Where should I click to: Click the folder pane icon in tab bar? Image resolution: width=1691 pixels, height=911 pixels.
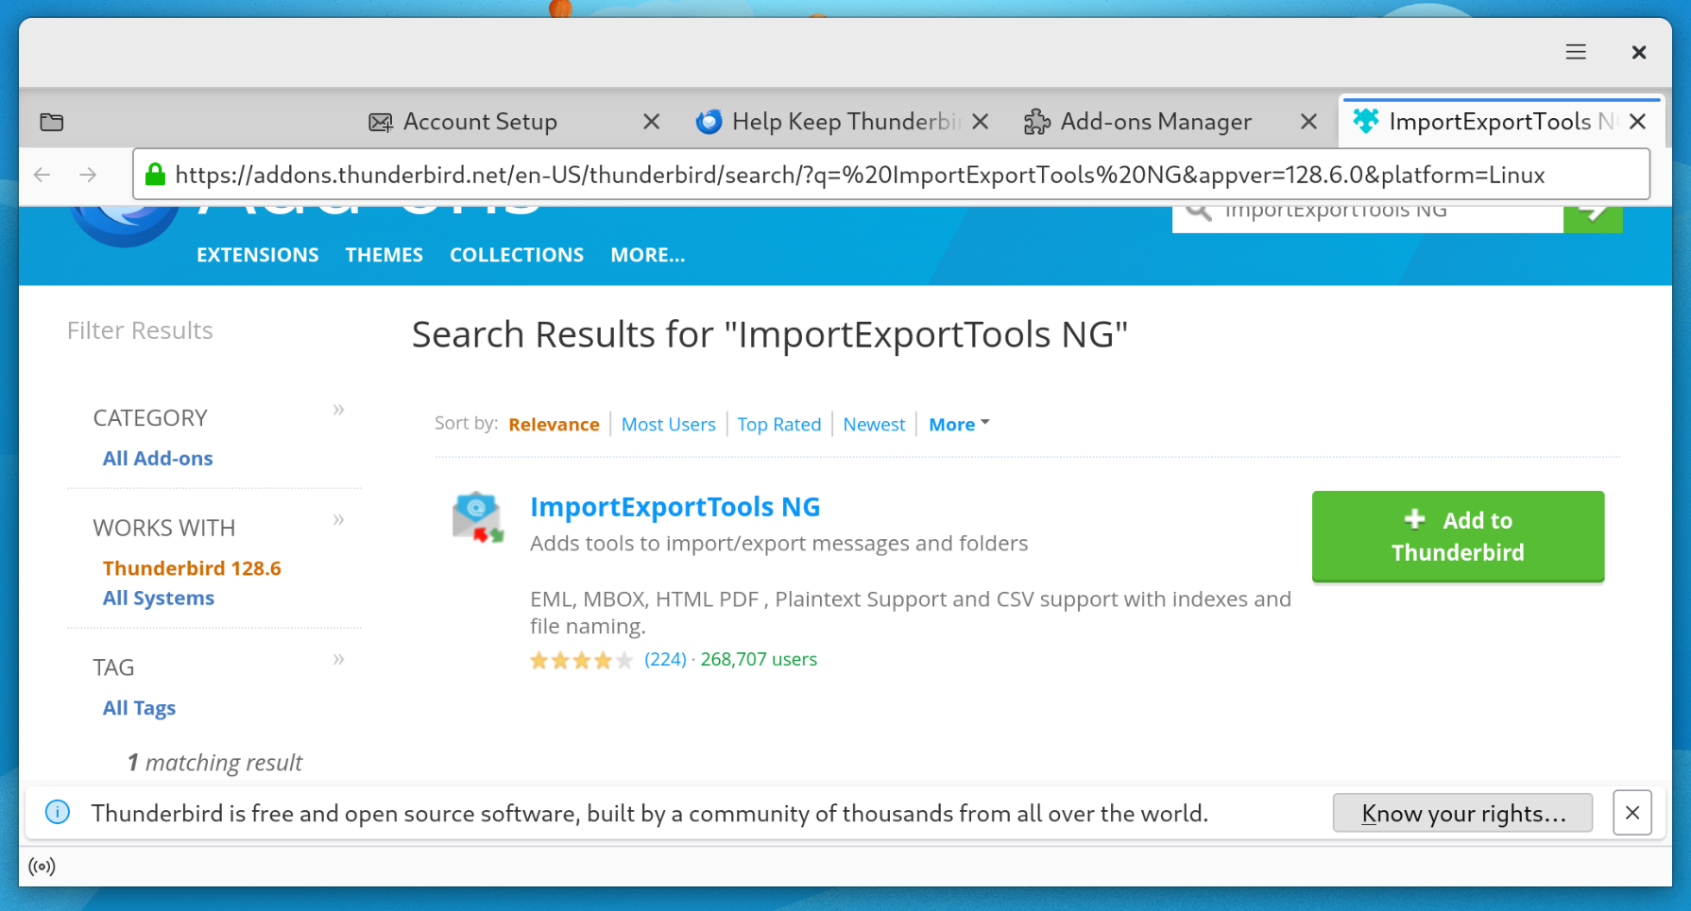coord(52,122)
